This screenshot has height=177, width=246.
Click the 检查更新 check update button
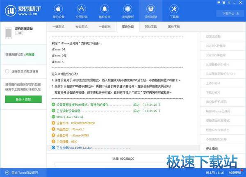pos(235,172)
